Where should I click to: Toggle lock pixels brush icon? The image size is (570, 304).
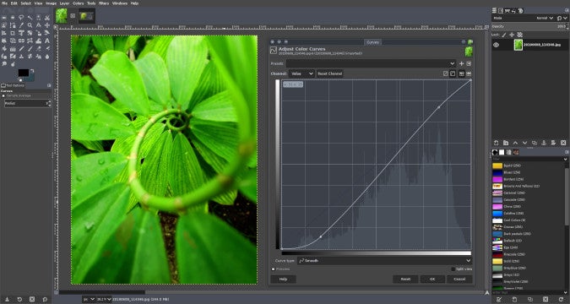point(504,35)
